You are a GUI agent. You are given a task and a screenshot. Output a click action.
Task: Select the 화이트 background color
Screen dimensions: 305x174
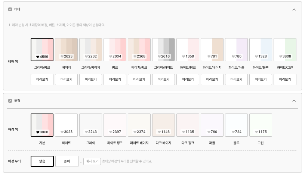[66, 125]
